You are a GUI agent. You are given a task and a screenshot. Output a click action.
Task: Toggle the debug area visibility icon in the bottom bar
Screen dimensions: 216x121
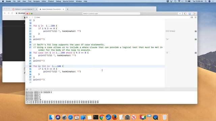coord(27,89)
